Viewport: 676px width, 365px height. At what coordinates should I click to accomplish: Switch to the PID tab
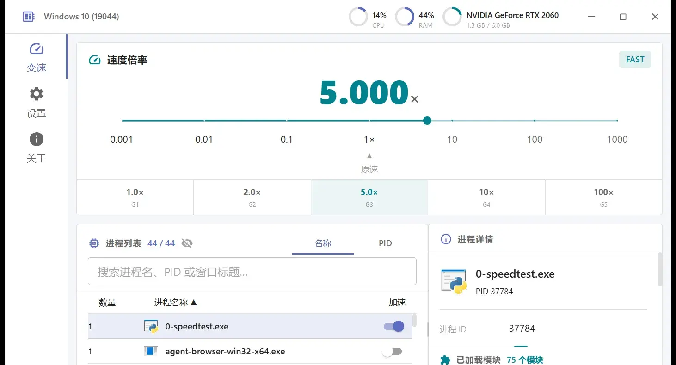pos(385,243)
